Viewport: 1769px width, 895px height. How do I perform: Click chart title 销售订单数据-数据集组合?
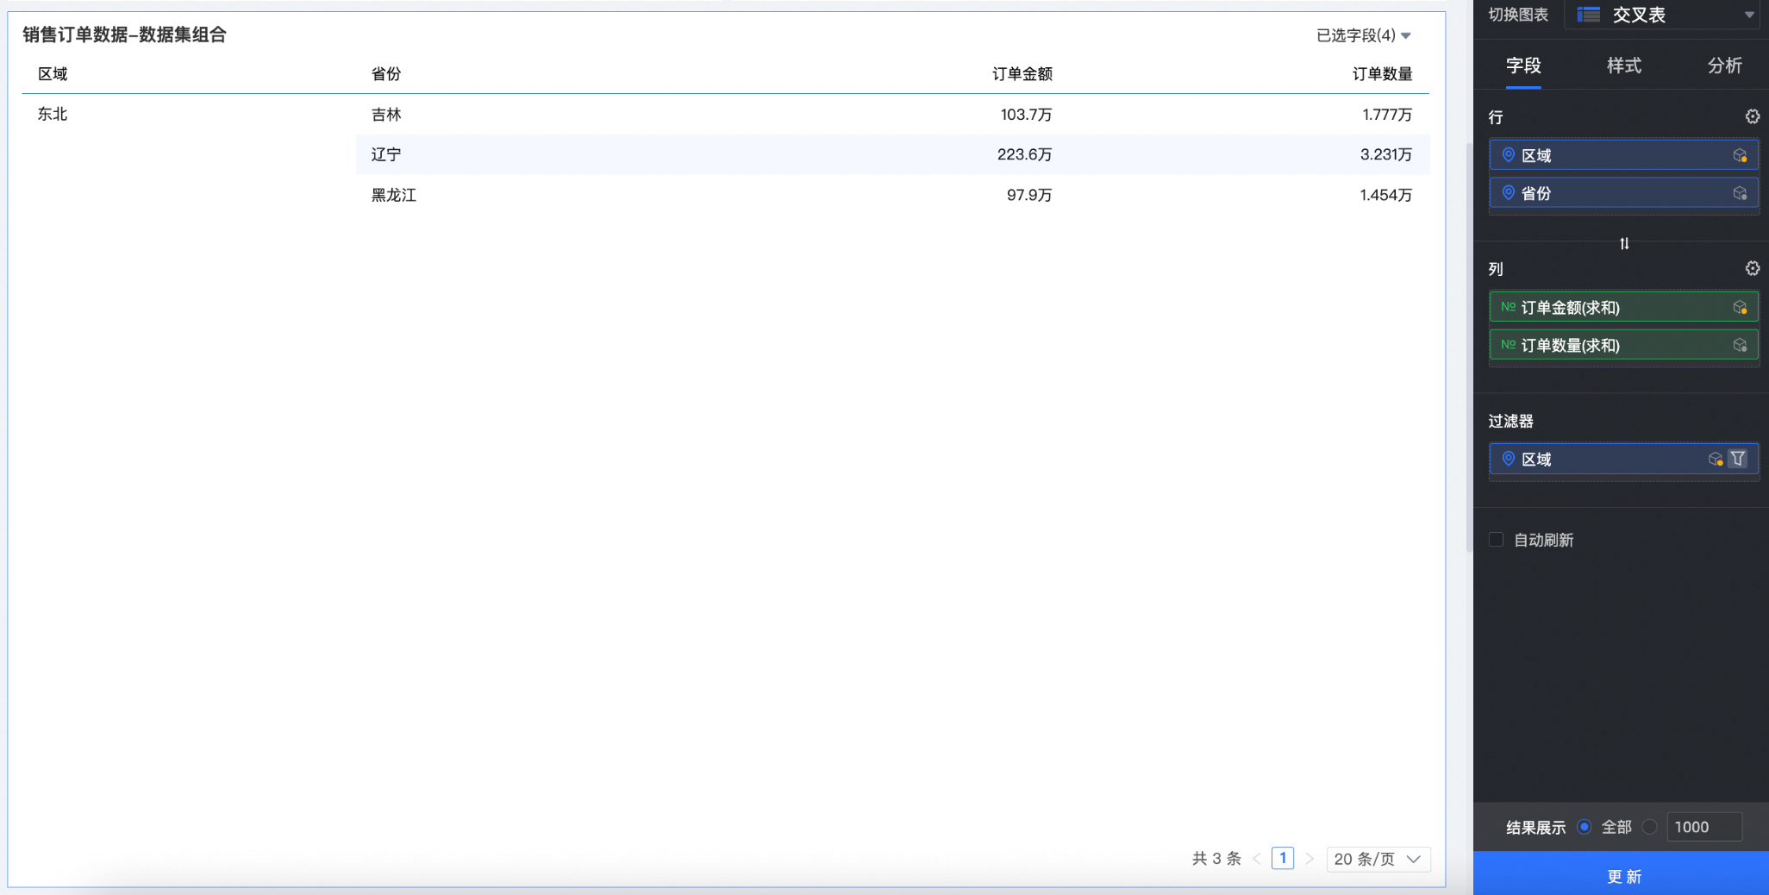tap(124, 34)
